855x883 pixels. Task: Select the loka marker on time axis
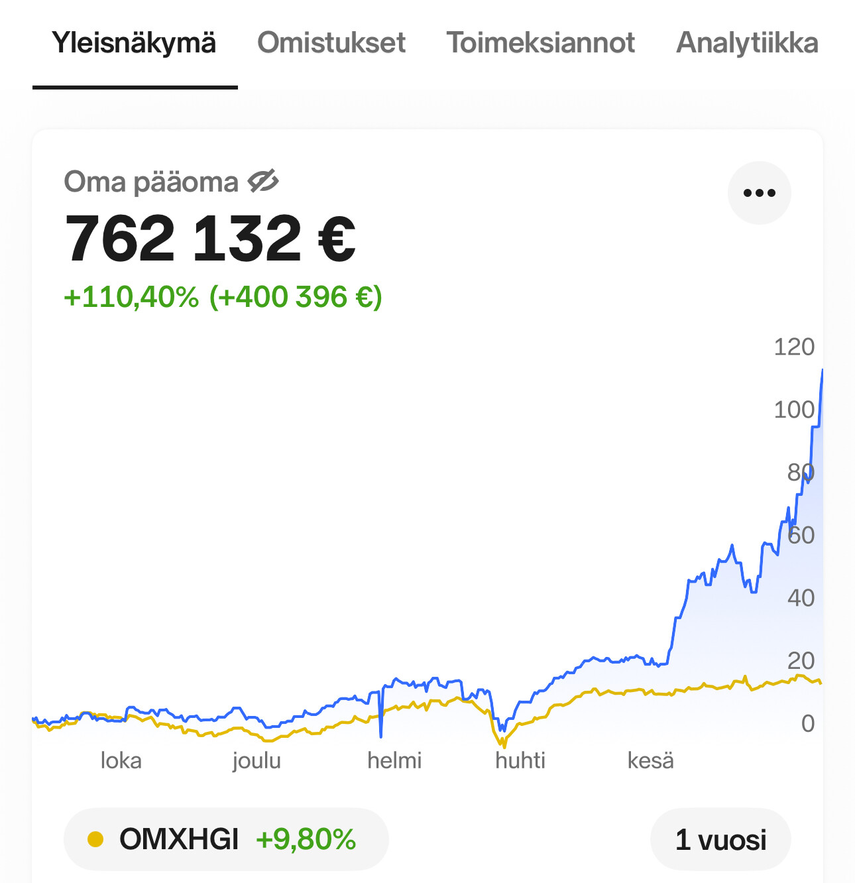pyautogui.click(x=121, y=760)
